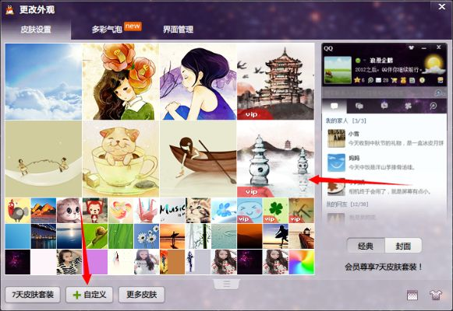Image resolution: width=453 pixels, height=311 pixels.
Task: Apply the snail on leaf skin
Action: (x=95, y=236)
